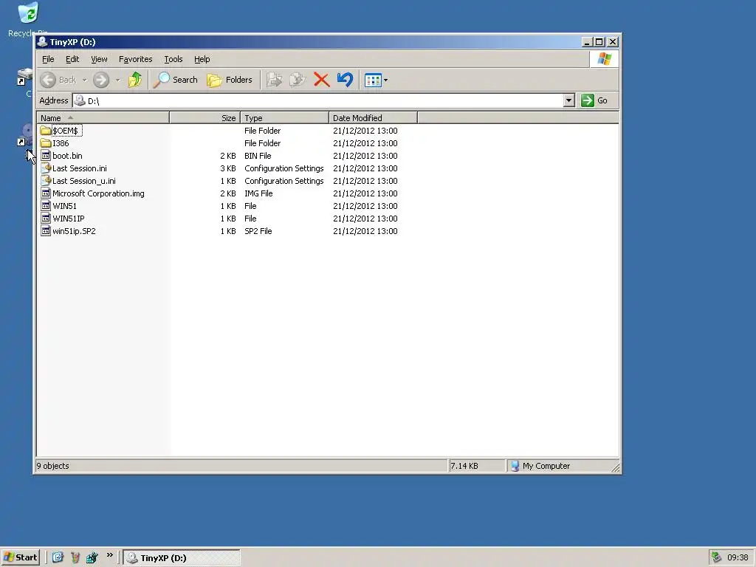This screenshot has width=756, height=567.
Task: Select the I386 folder icon
Action: 46,143
